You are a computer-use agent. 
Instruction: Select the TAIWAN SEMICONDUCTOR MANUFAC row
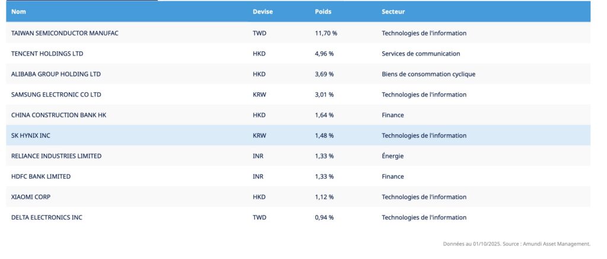coord(298,33)
